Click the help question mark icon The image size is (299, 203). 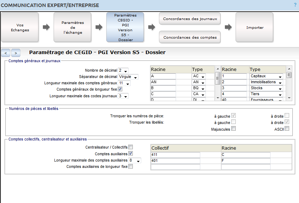click(294, 4)
